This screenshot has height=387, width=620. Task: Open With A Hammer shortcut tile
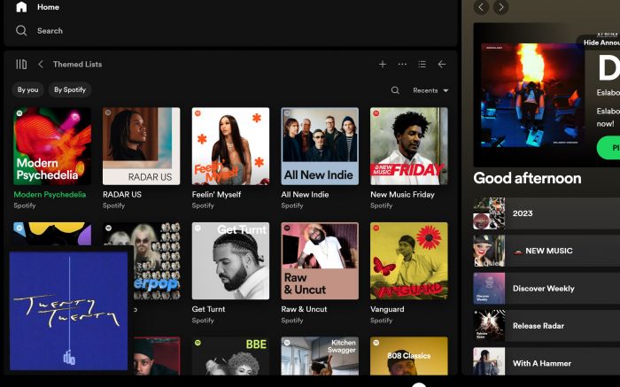[x=546, y=361]
